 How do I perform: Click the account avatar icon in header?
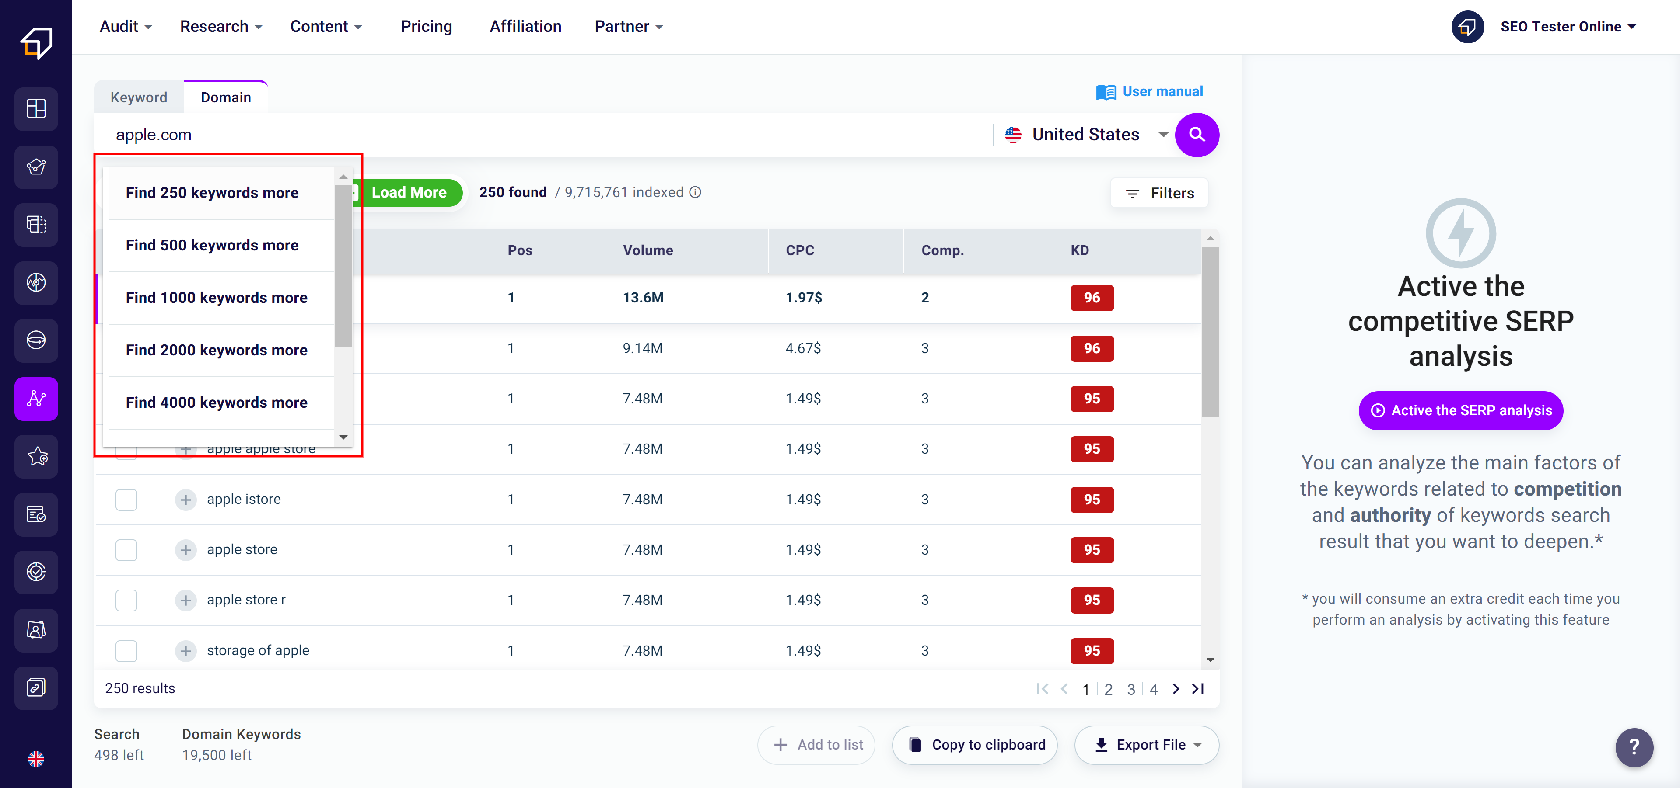point(1467,27)
